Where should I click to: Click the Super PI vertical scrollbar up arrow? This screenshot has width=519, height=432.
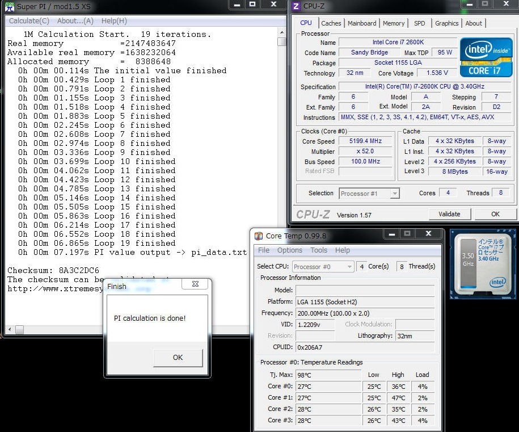coord(282,32)
